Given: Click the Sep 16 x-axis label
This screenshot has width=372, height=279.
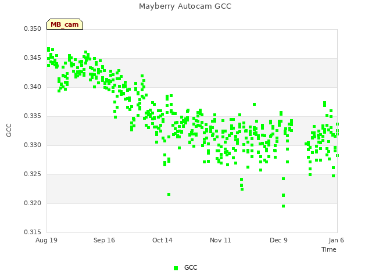Looking at the screenshot, I should 104,240.
